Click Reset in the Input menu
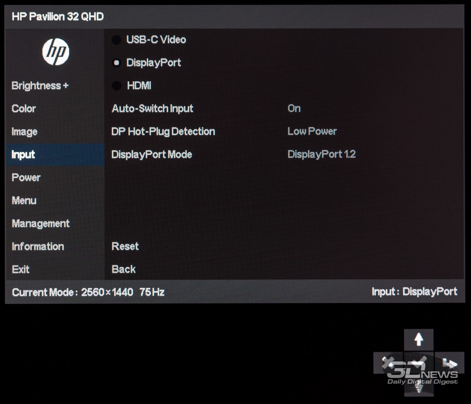 coord(125,246)
